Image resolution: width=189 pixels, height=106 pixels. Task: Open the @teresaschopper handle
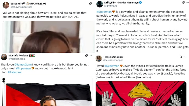(x=113, y=60)
